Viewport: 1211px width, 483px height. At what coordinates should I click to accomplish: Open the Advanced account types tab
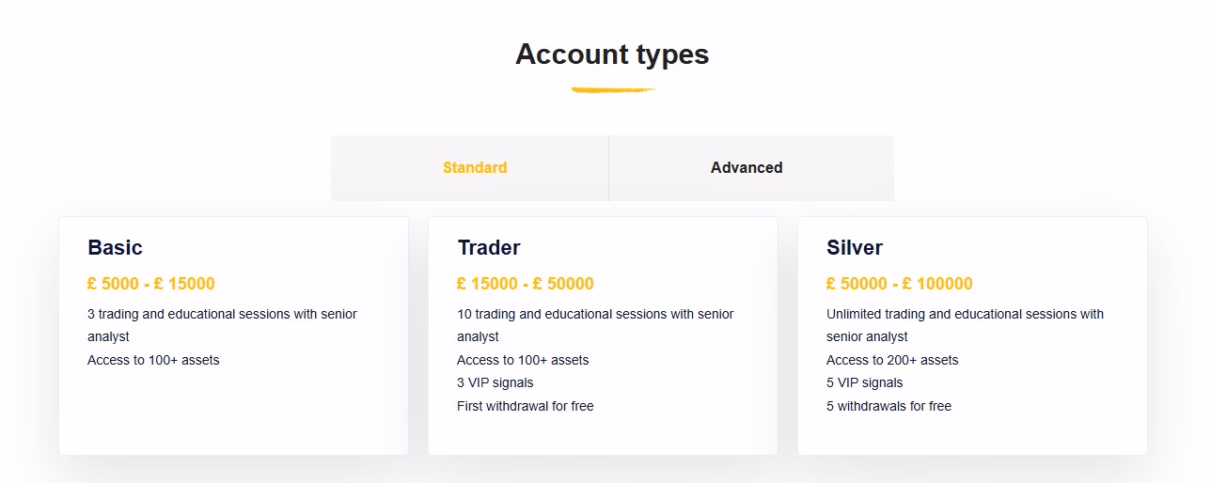pyautogui.click(x=747, y=167)
